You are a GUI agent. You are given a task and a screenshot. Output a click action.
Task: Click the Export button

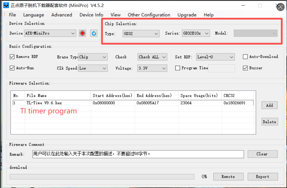[263, 177]
